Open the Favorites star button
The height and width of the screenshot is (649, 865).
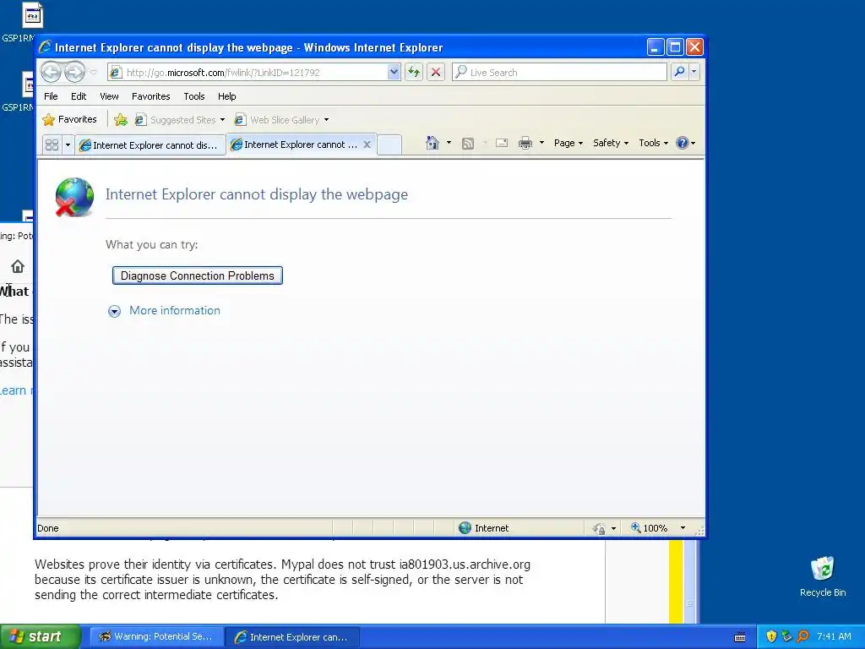[69, 120]
